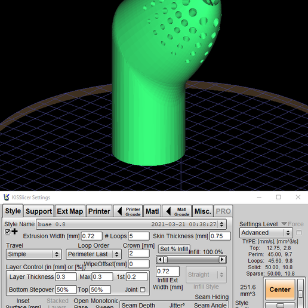Screen dimensions: 308x308
Task: Click the Infill Ext Width field
Action: point(168,272)
